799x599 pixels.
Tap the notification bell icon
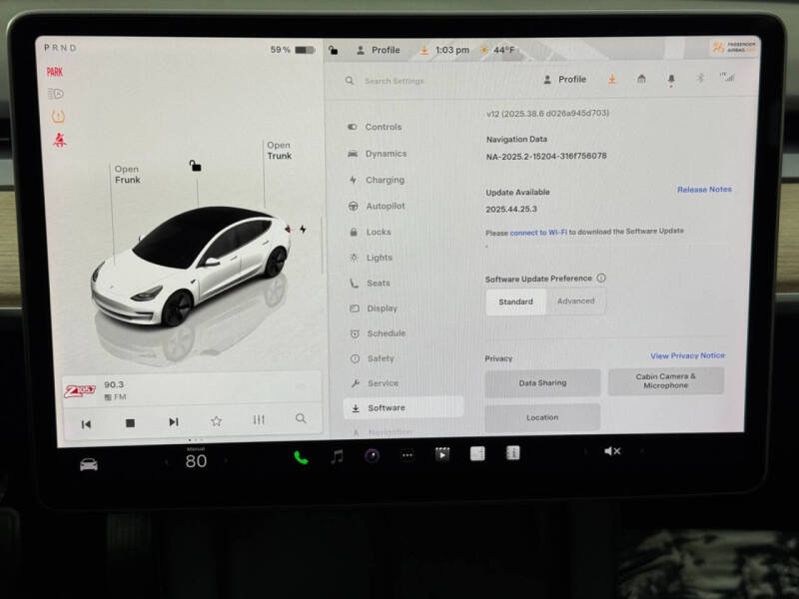tap(671, 80)
